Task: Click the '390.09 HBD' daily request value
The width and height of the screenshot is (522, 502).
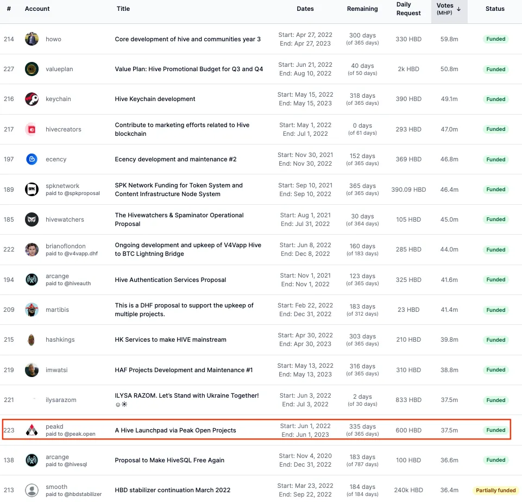Action: pos(408,190)
